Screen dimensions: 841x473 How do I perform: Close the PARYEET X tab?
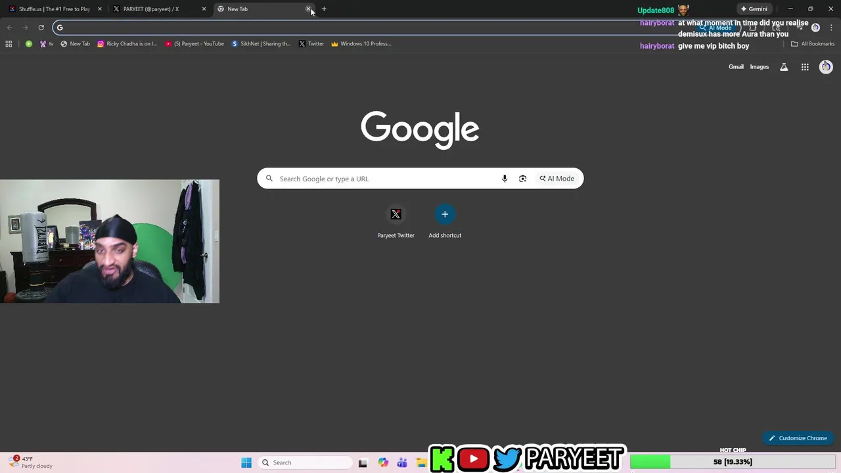coord(204,9)
